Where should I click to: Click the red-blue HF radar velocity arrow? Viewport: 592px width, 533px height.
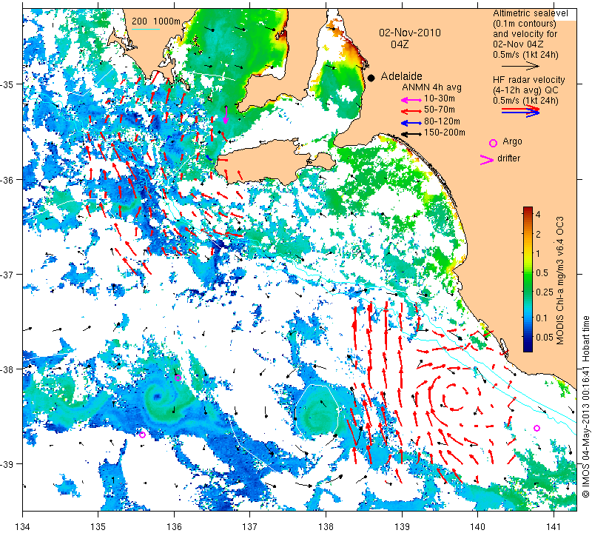click(521, 111)
